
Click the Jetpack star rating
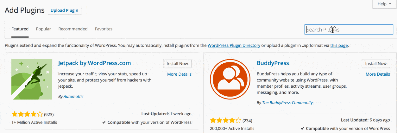(x=27, y=114)
